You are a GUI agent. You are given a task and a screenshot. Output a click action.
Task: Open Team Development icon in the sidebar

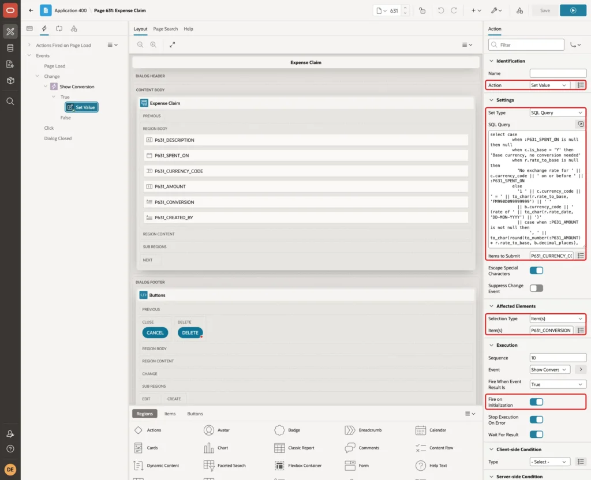(x=10, y=64)
